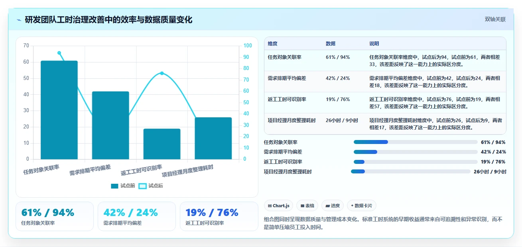
Task: Click the 需求排期平均偏差 bar in the chart
Action: coord(110,125)
